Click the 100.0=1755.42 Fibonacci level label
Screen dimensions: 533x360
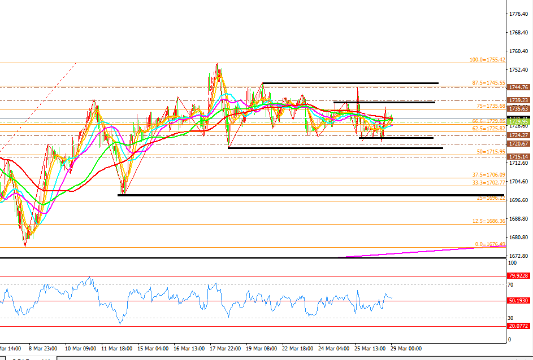487,59
